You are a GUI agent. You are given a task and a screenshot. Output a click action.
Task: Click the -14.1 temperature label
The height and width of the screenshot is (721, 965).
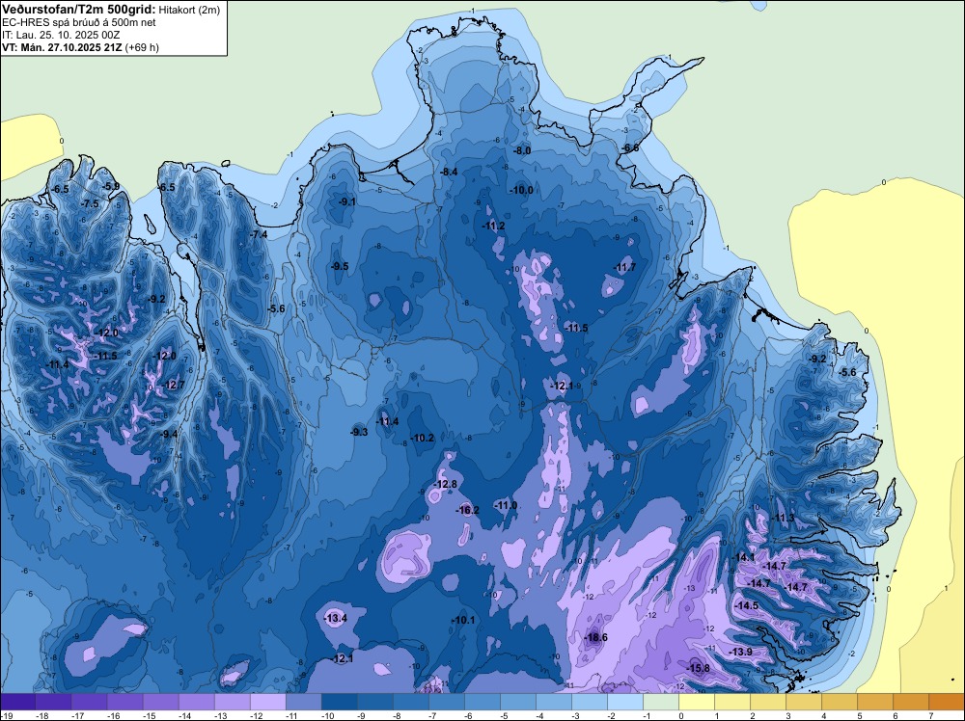point(743,557)
